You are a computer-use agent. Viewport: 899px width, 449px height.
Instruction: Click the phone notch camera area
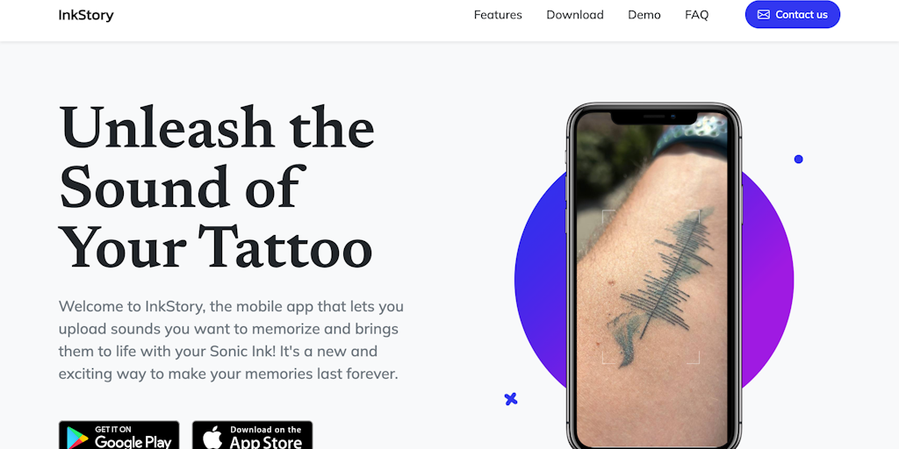click(x=654, y=117)
